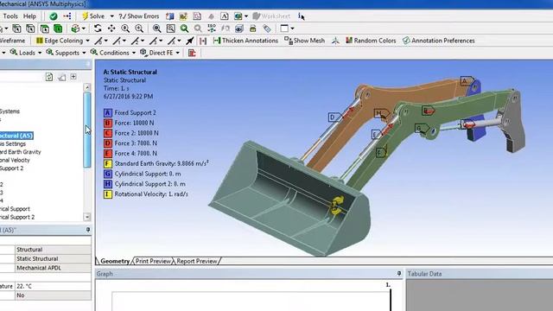Click the Look At eye icon

(239, 29)
